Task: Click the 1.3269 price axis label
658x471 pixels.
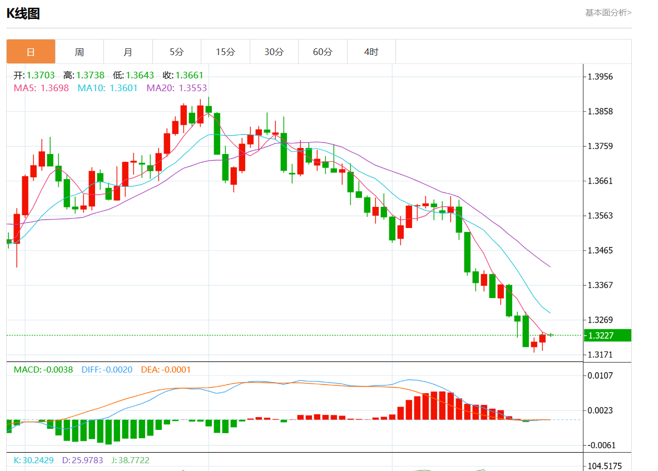Action: pyautogui.click(x=600, y=320)
